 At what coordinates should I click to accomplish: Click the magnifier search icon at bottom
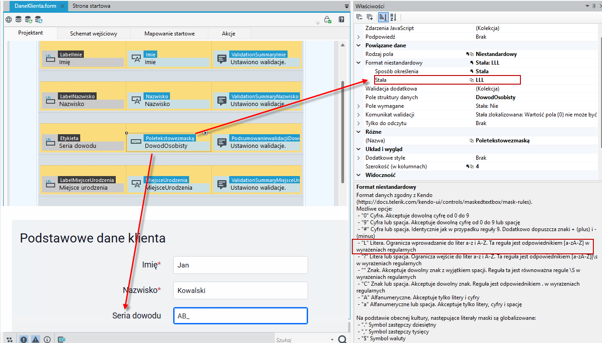point(343,339)
